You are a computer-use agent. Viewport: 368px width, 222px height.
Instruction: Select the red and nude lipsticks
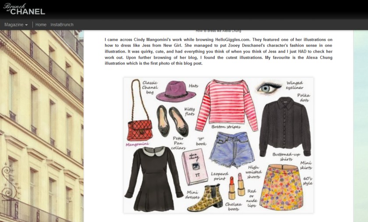tap(236, 186)
